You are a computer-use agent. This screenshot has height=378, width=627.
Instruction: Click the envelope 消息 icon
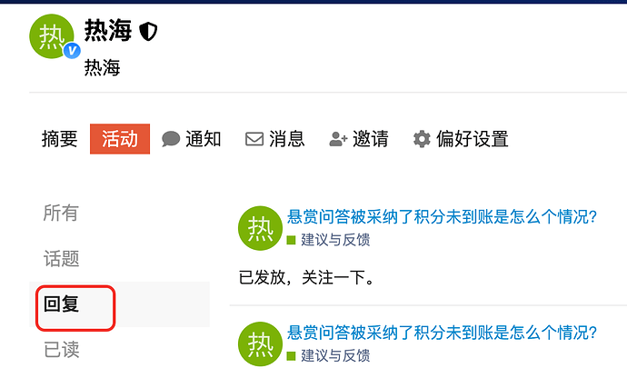pos(254,139)
